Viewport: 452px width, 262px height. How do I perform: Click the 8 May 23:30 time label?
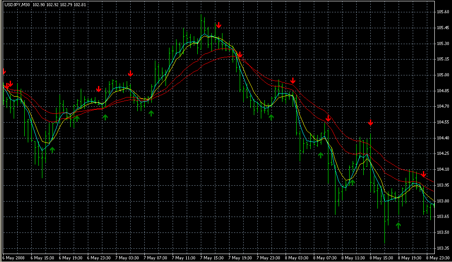click(438, 258)
